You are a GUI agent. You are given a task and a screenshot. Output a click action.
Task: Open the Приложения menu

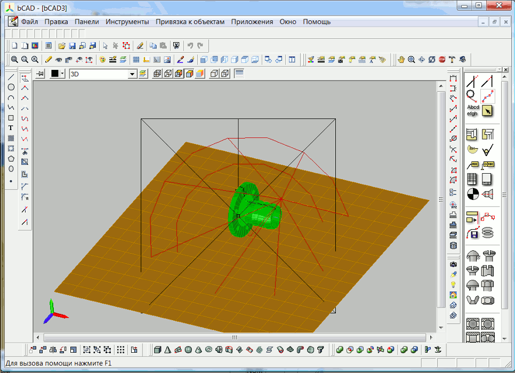[x=252, y=22]
